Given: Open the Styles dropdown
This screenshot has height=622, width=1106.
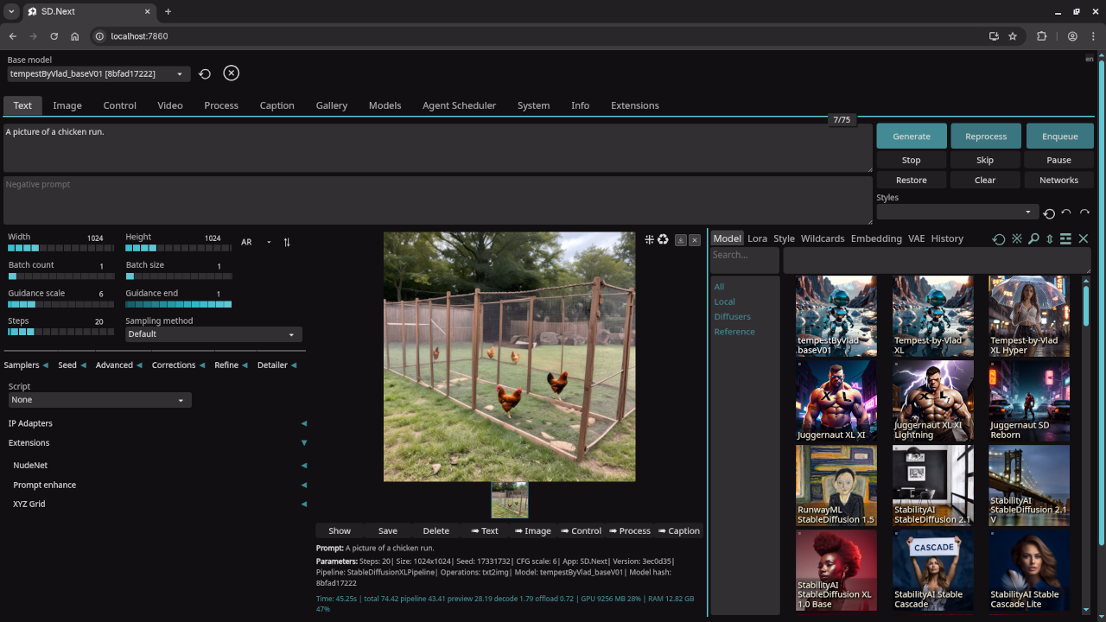Looking at the screenshot, I should click(x=957, y=212).
